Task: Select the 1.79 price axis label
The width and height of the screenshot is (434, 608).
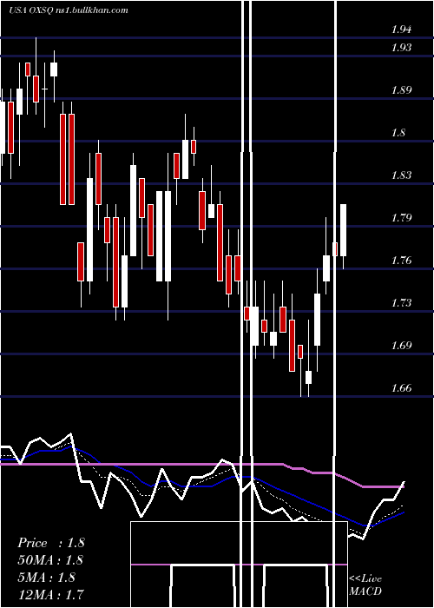Action: click(x=401, y=217)
